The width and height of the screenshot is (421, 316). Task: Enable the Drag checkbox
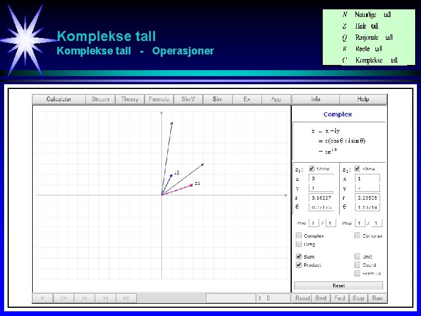(299, 244)
